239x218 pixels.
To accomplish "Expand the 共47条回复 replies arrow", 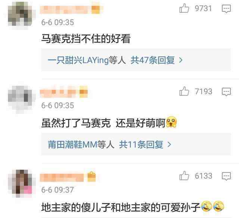I will (181, 60).
